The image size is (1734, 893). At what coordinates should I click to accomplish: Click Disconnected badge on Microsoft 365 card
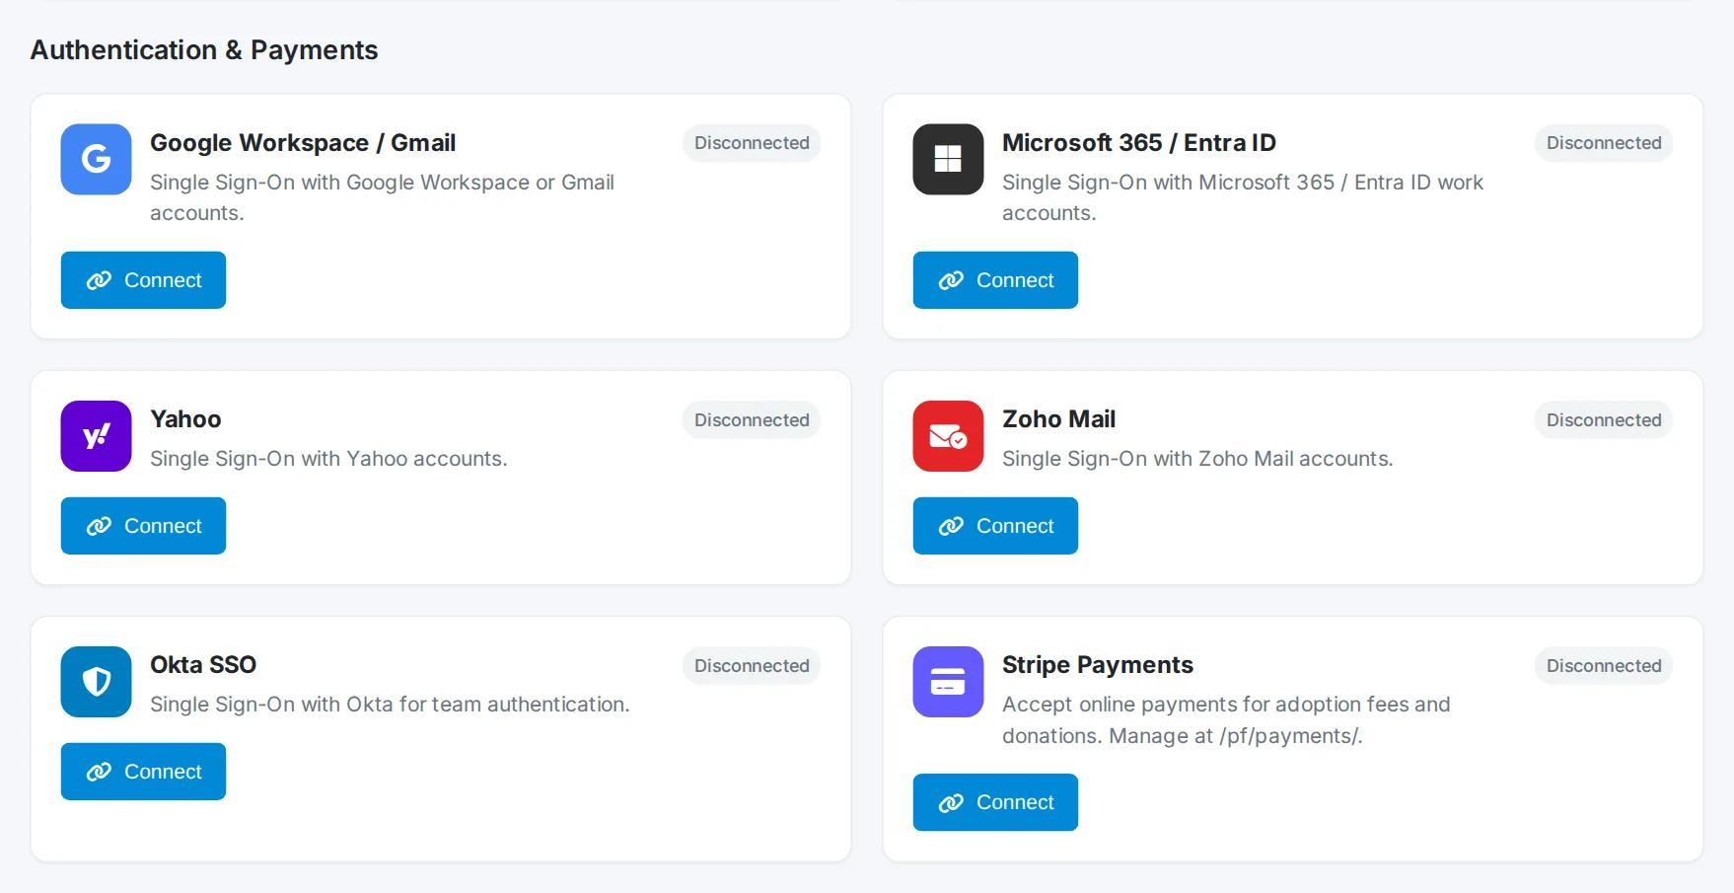[x=1604, y=143]
